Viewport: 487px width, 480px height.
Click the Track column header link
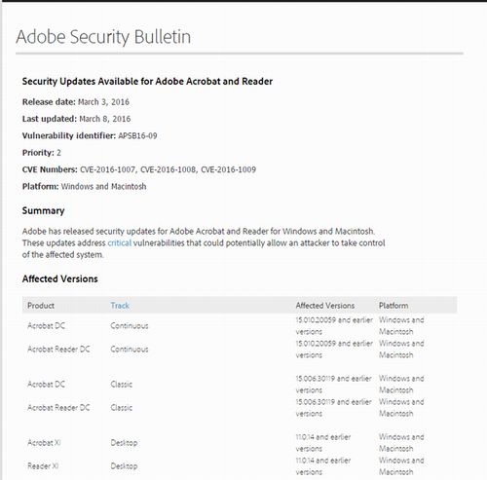120,306
